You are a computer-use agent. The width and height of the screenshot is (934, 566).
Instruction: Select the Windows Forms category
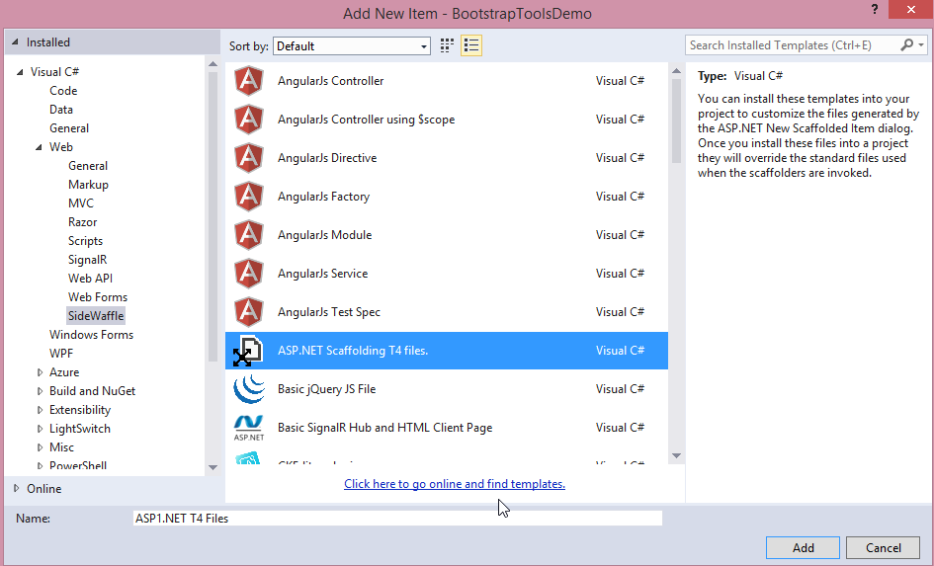point(91,335)
